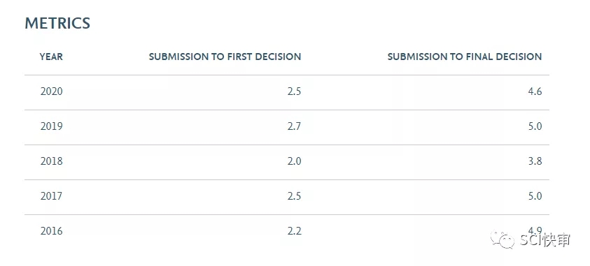Click the Submission to Final Decision header
Image resolution: width=590 pixels, height=266 pixels.
(465, 57)
